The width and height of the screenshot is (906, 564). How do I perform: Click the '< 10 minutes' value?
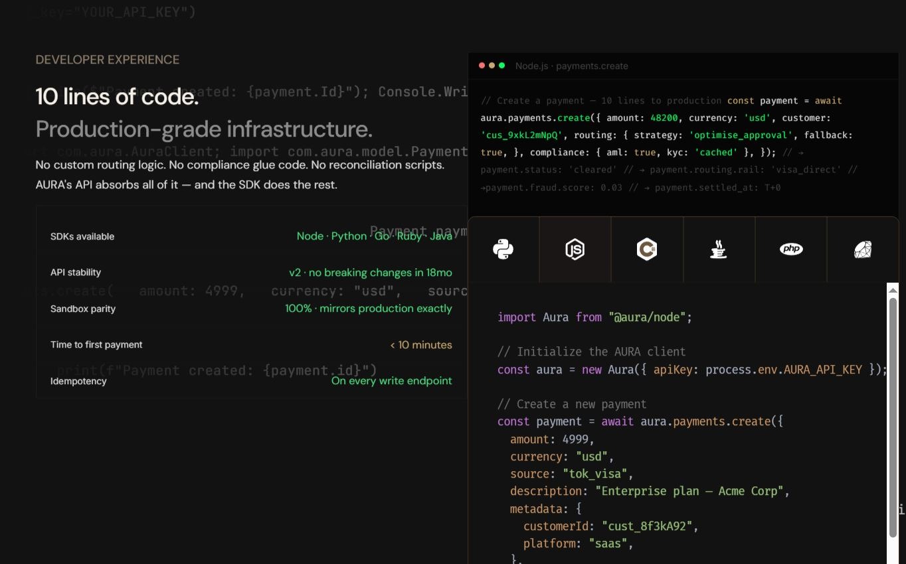[421, 345]
